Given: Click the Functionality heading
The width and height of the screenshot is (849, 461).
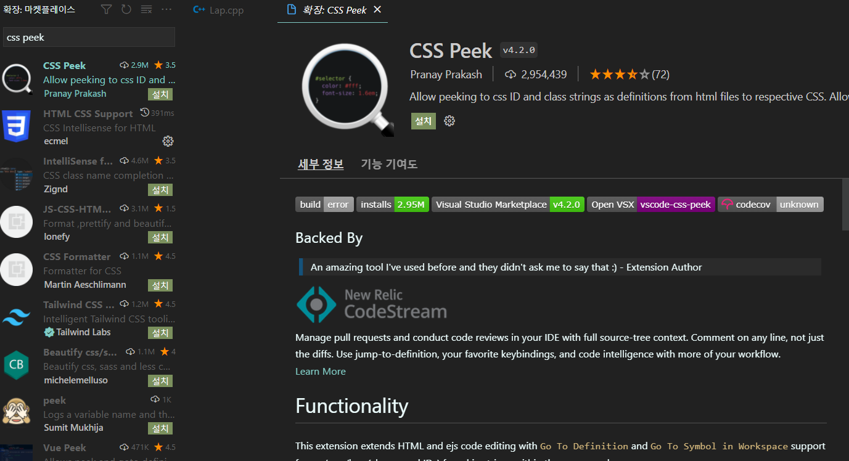Looking at the screenshot, I should coord(351,406).
